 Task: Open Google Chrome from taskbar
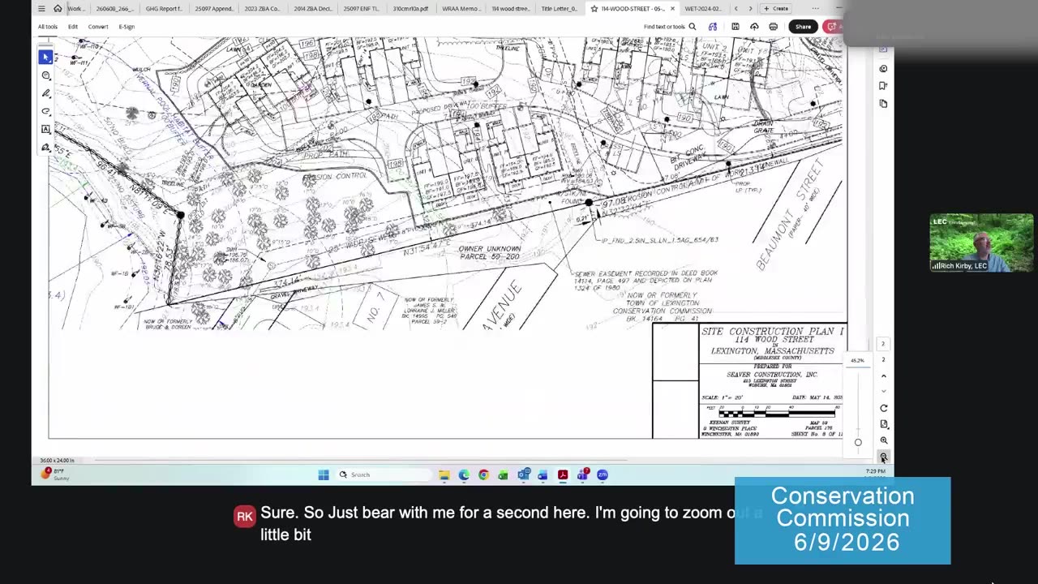483,474
